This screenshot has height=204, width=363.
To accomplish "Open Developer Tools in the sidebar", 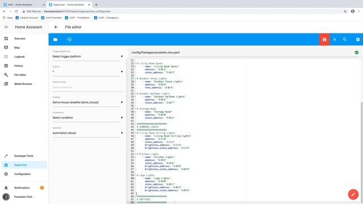I will (24, 156).
